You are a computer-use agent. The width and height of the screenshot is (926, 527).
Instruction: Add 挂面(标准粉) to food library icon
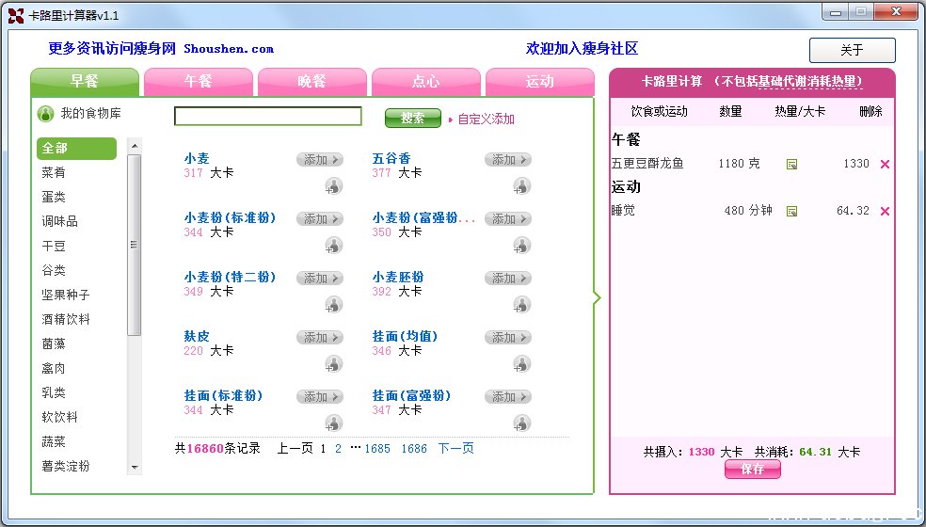334,423
